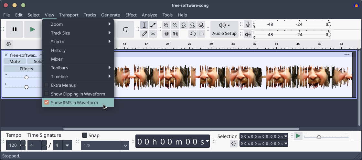Open selection end time format dropdown

coord(286,144)
